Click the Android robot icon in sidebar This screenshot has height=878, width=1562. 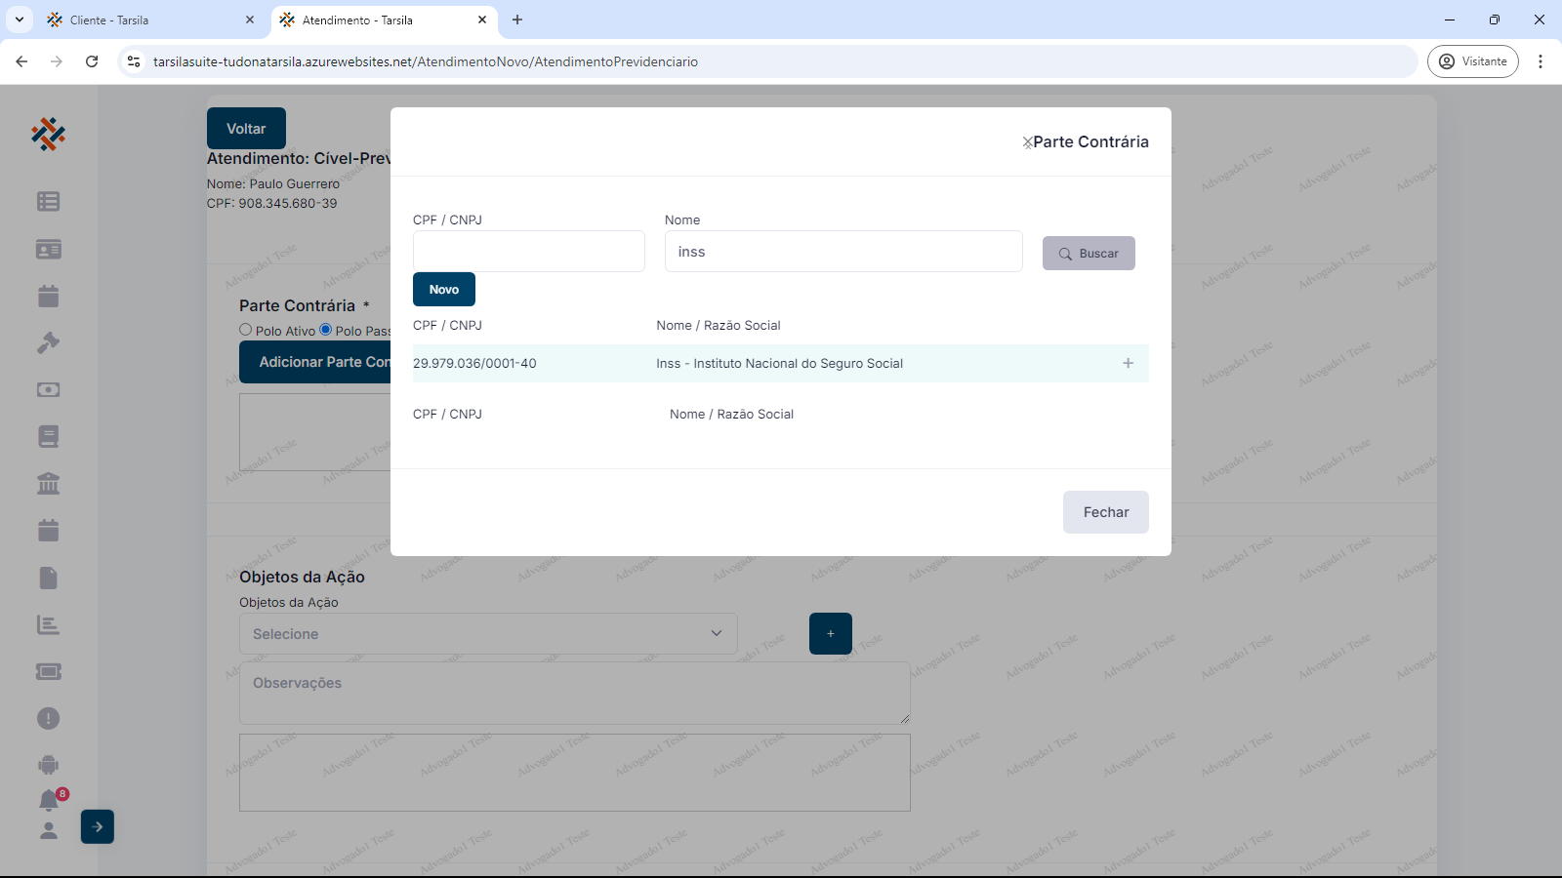(48, 765)
